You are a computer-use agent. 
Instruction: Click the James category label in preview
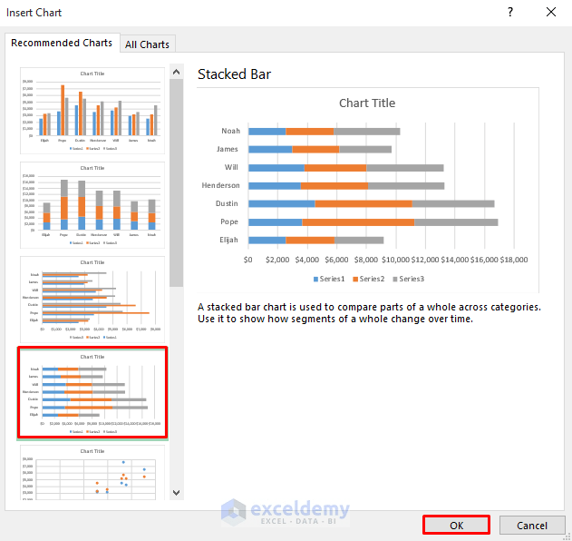click(x=227, y=149)
